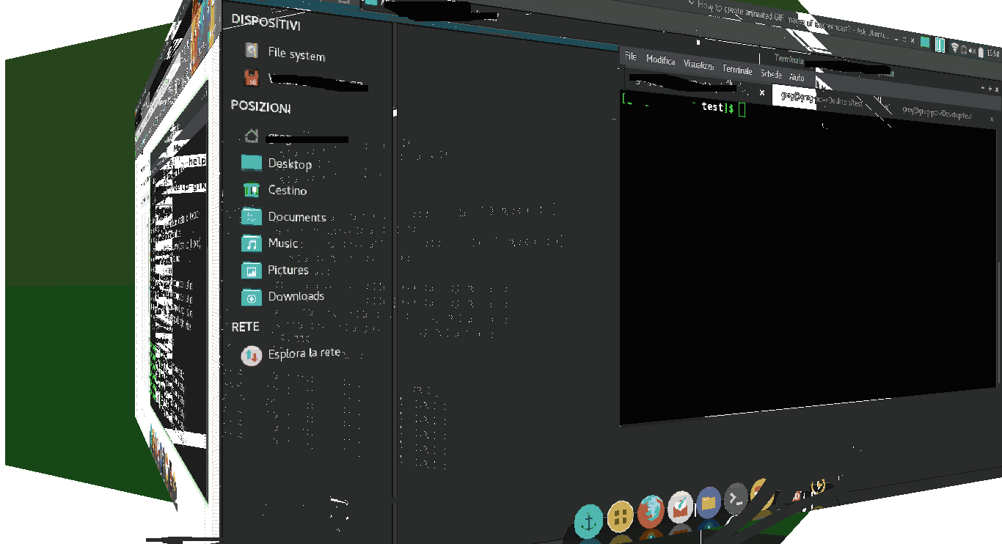Close the first terminal tab

coord(762,93)
